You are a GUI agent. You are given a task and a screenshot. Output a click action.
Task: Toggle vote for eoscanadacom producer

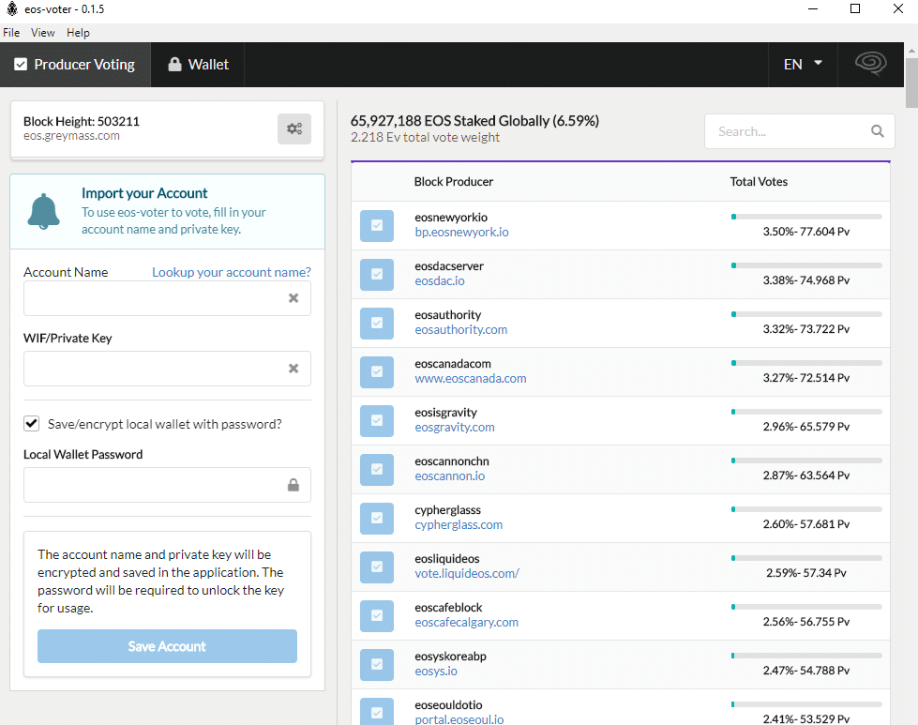(376, 371)
